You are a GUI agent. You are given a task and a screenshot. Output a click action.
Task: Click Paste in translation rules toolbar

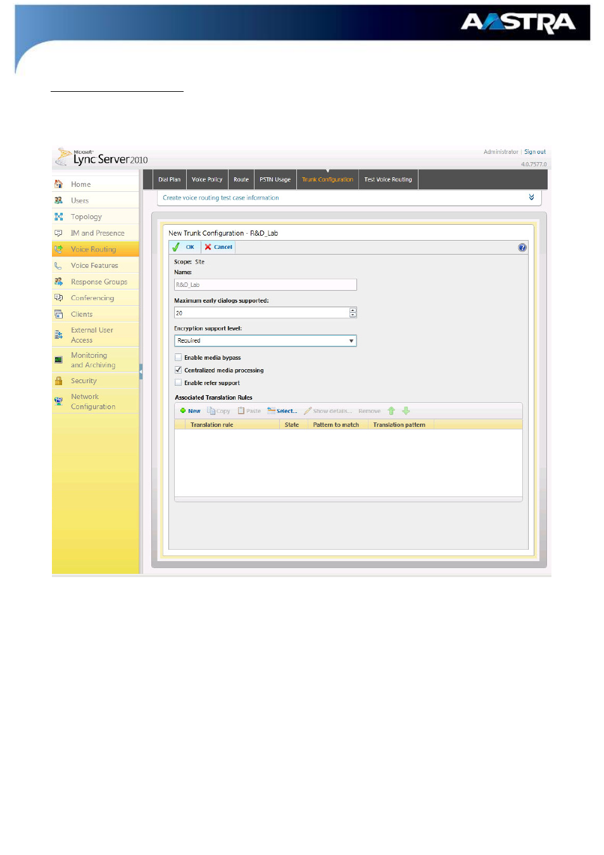point(249,411)
